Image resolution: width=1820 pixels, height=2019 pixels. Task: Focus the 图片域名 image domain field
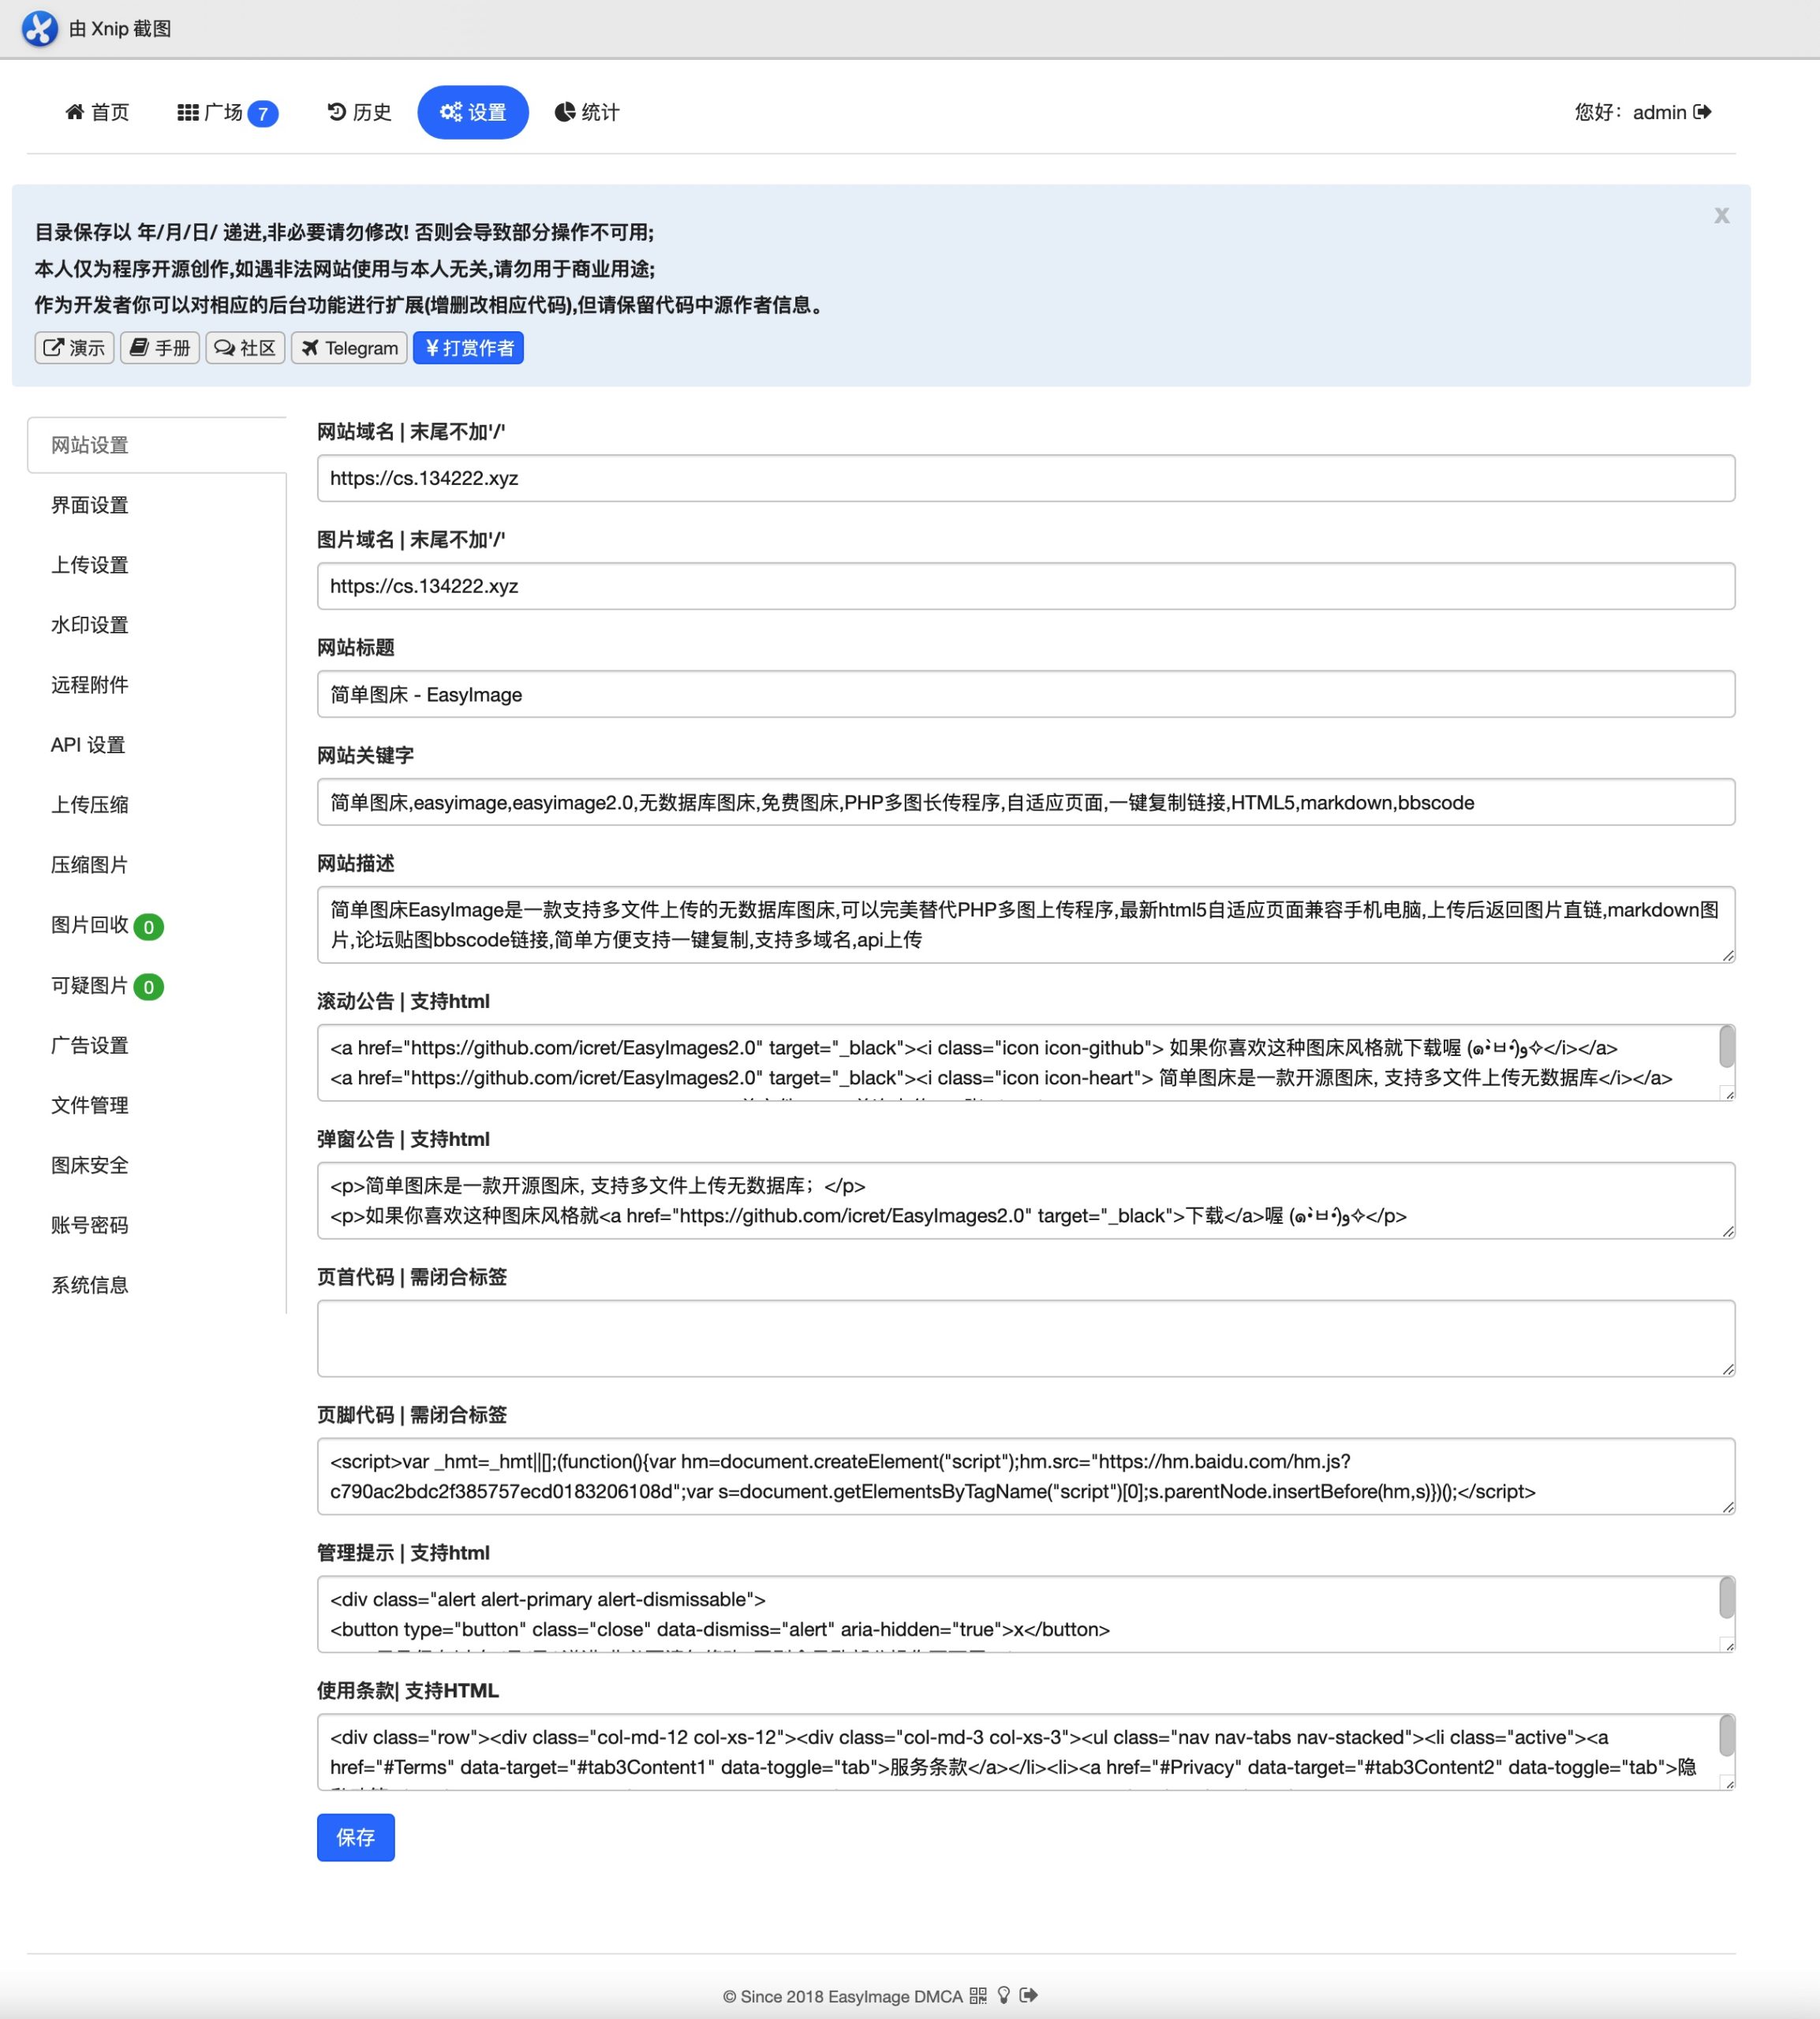pyautogui.click(x=1026, y=587)
